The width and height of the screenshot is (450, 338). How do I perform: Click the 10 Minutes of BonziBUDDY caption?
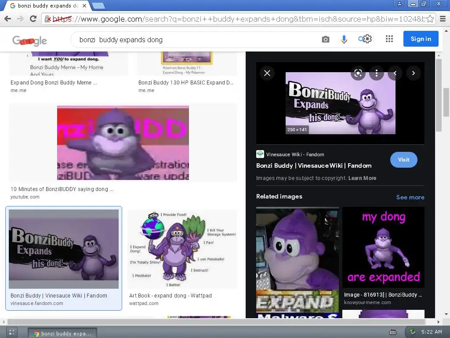62,189
